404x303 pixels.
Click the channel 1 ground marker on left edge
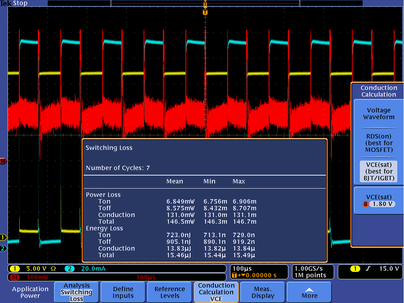pyautogui.click(x=3, y=237)
